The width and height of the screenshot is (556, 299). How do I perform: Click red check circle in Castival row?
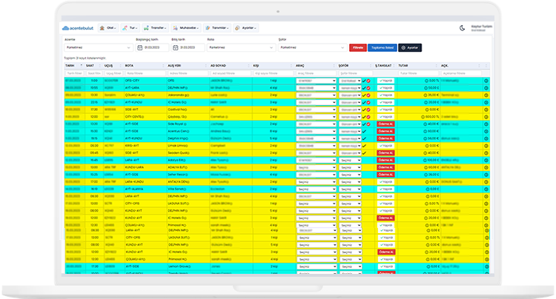[x=368, y=110]
